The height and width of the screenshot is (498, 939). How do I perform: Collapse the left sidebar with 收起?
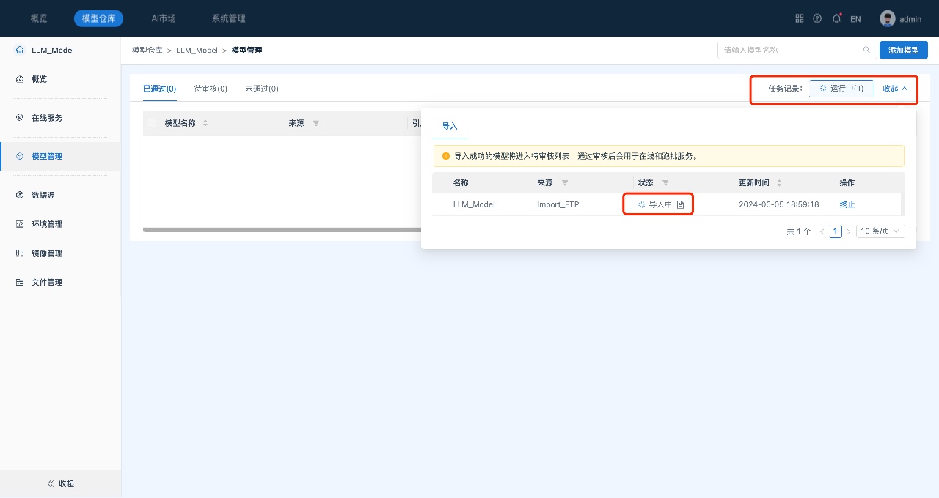pyautogui.click(x=60, y=483)
